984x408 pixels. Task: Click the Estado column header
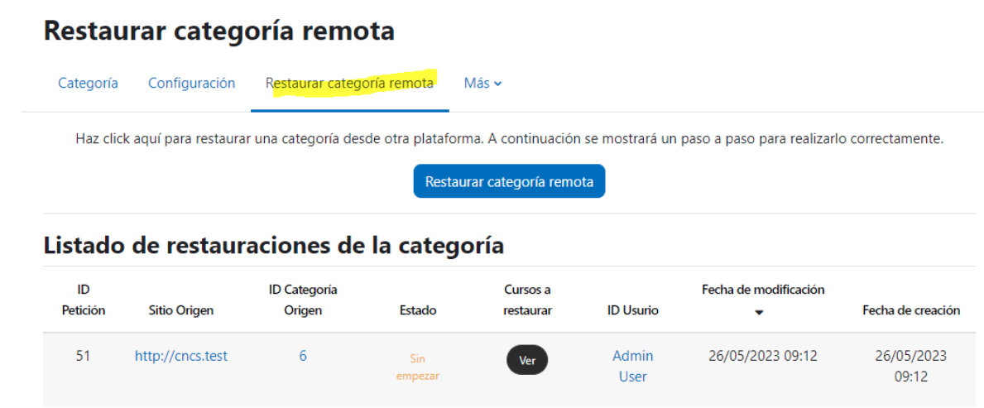pos(417,310)
